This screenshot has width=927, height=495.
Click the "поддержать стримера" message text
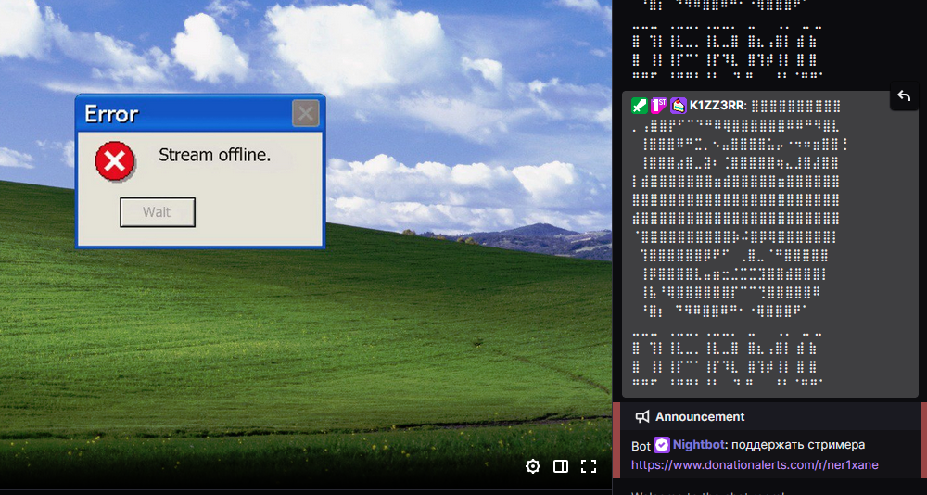798,445
